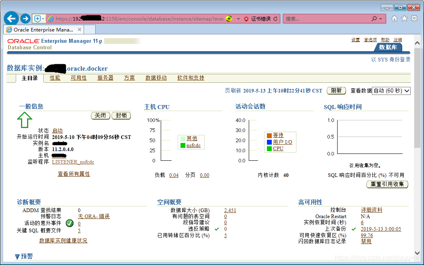This screenshot has width=424, height=265.
Task: Open 无 ORA- 错误 alert log link
Action: coord(94,217)
